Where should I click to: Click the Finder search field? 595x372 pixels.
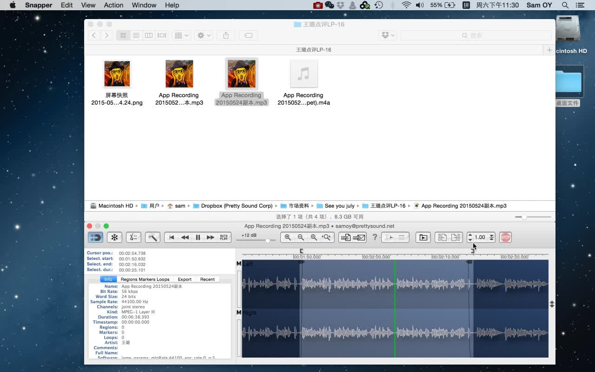pos(476,35)
